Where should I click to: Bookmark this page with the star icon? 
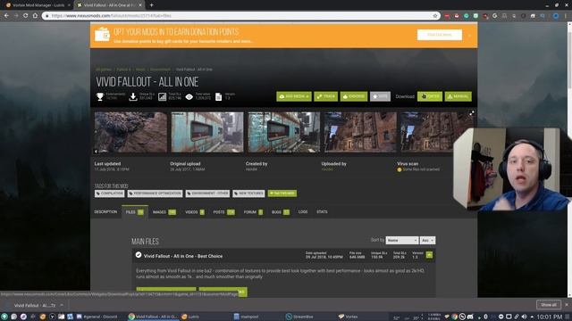point(435,16)
